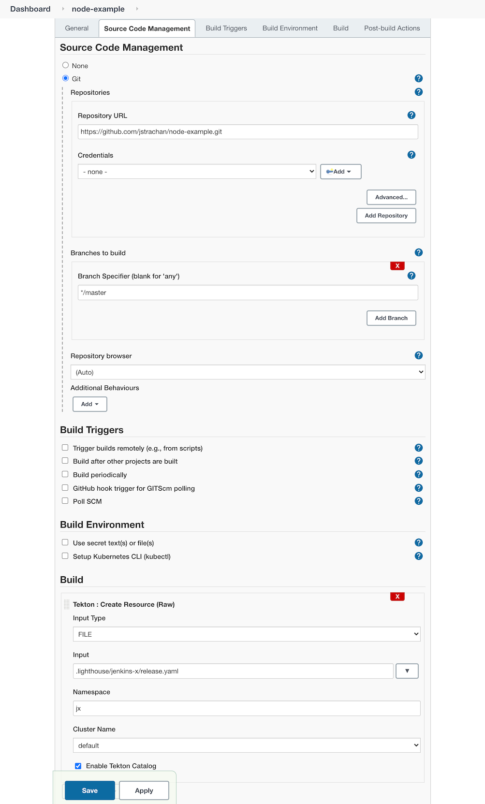Open the Credentials dropdown
The width and height of the screenshot is (485, 804).
tap(197, 172)
